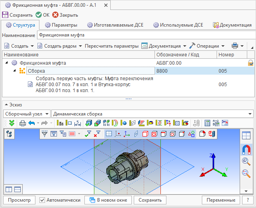Select the Собрать первую часть муфты row
The height and width of the screenshot is (208, 256).
(128, 85)
